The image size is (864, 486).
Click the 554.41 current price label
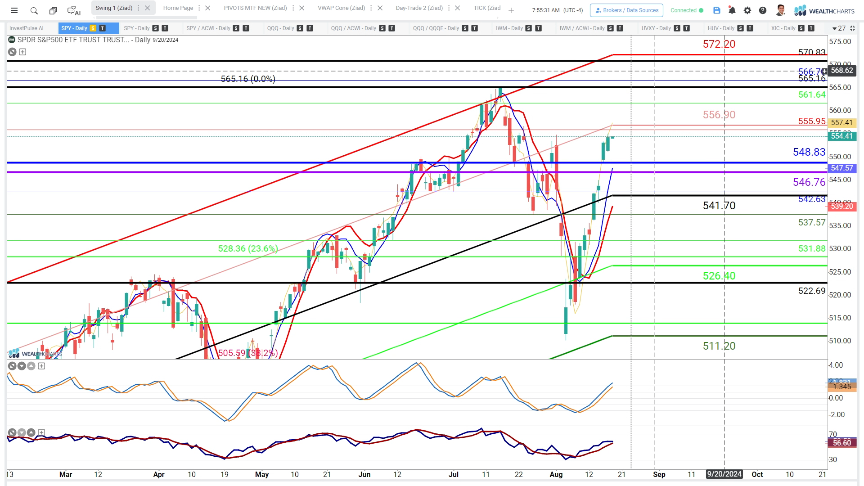(x=842, y=136)
